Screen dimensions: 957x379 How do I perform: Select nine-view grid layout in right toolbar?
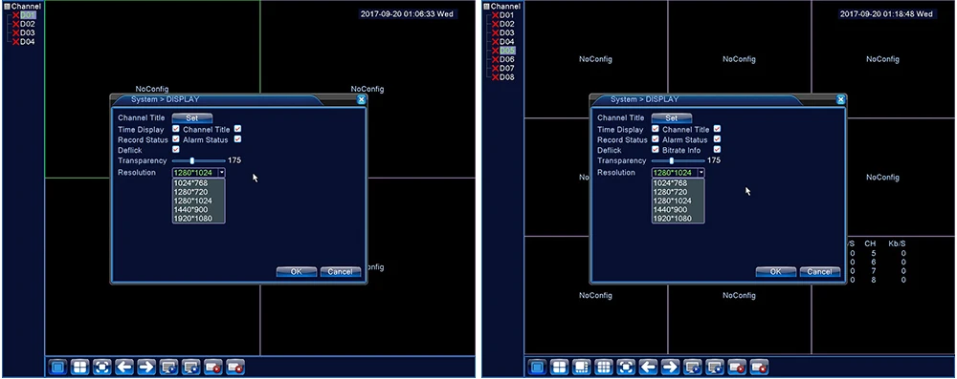(x=604, y=367)
